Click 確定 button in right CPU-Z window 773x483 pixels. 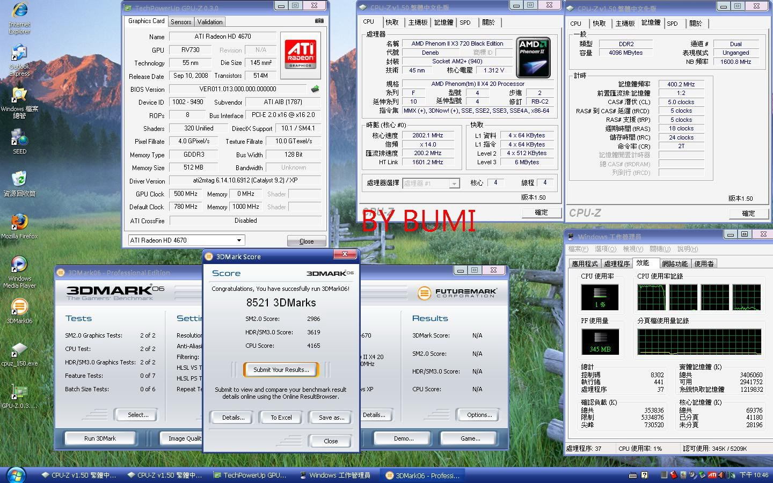coord(748,214)
